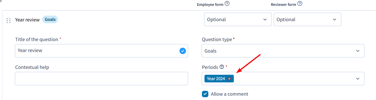This screenshot has height=100, width=376.
Task: Click the Year review question header
Action: (27, 20)
